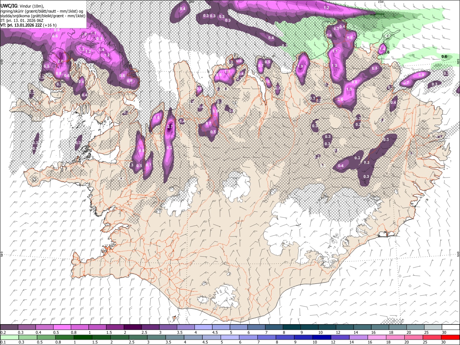
Task: Click the '2.0' value on the map
Action: [60, 61]
